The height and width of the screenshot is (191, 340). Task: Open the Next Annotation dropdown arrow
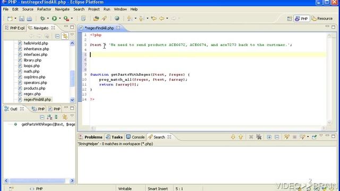(x=135, y=19)
